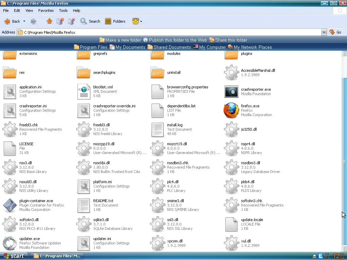Open the Back history dropdown arrow
Image resolution: width=347 pixels, height=260 pixels.
24,21
